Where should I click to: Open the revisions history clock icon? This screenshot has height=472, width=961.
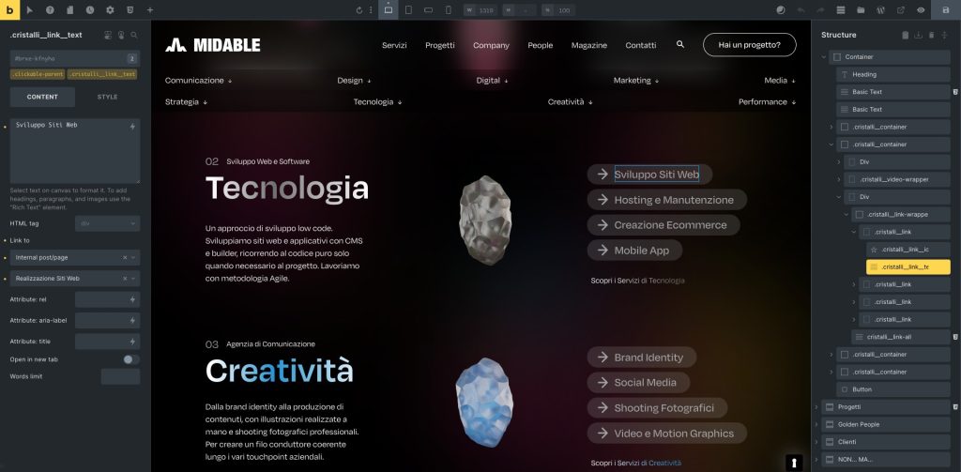pyautogui.click(x=90, y=9)
